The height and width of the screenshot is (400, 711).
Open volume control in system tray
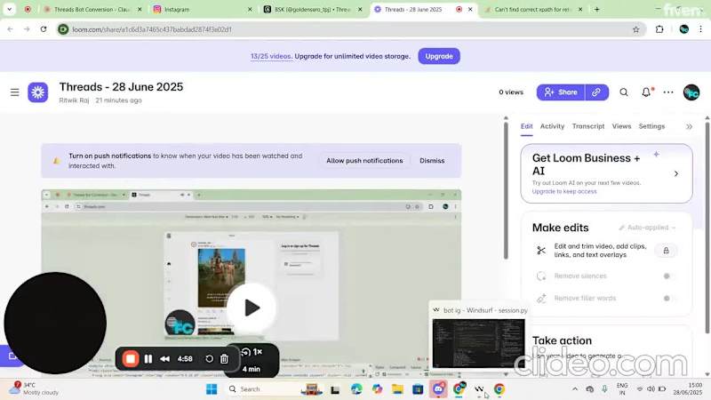point(651,389)
